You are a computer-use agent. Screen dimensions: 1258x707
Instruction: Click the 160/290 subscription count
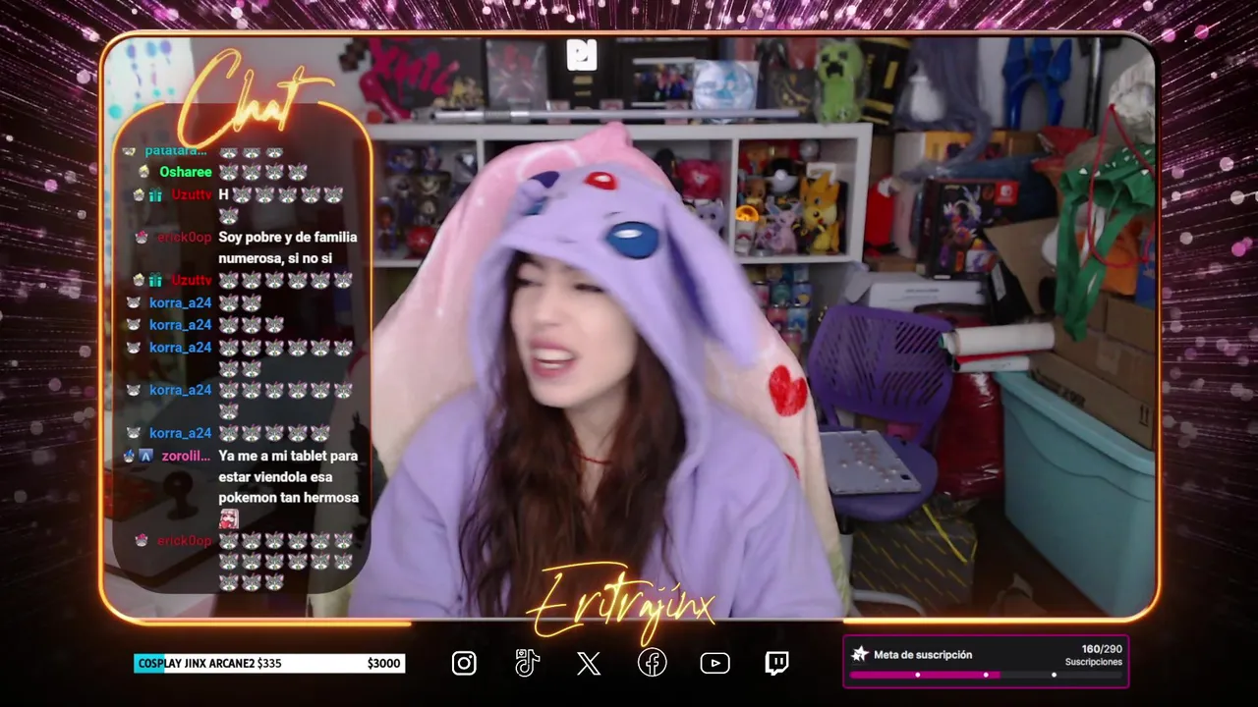tap(1102, 649)
